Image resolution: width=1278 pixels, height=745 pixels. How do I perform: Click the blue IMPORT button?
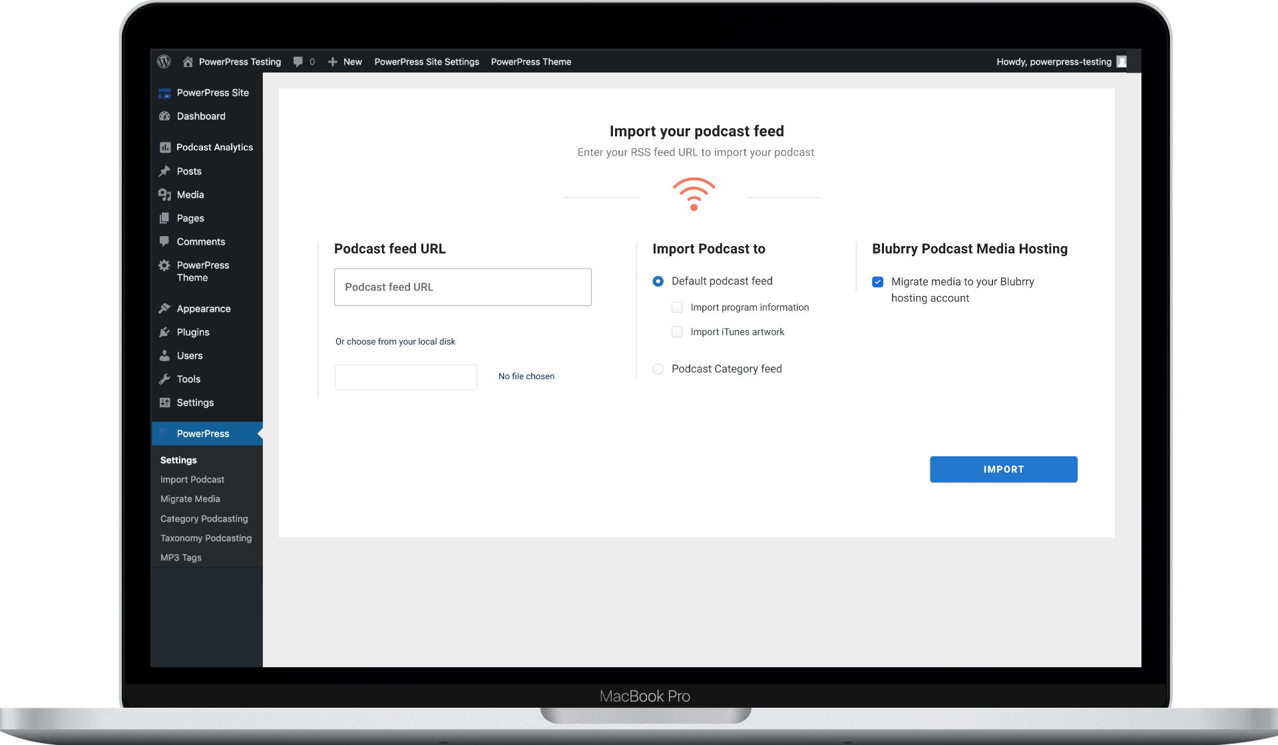(1003, 470)
